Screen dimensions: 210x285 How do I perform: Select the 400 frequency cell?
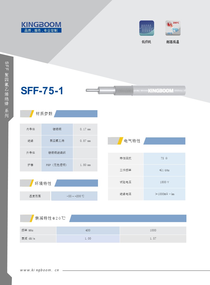click(88, 230)
